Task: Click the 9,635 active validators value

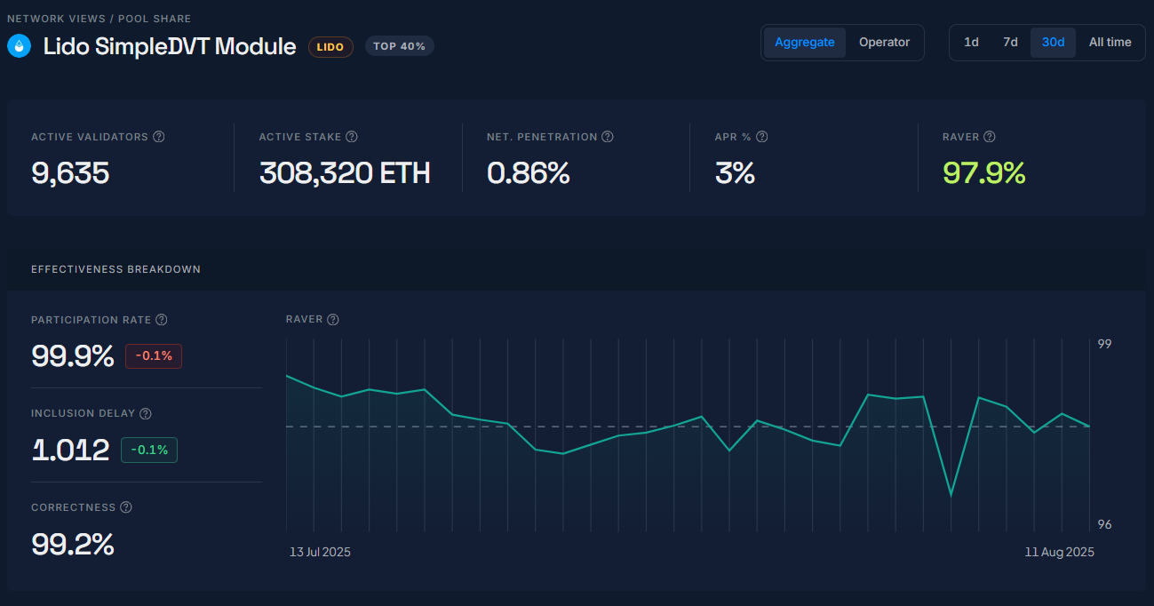Action: (70, 173)
